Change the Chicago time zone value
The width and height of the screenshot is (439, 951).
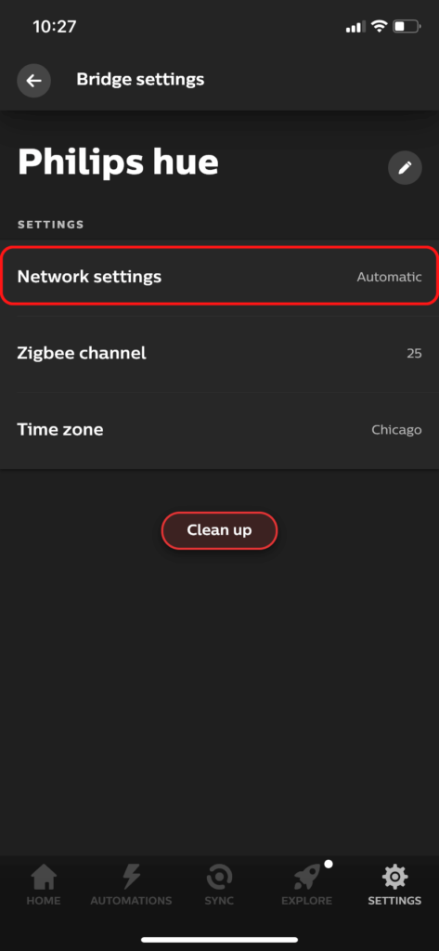[396, 430]
